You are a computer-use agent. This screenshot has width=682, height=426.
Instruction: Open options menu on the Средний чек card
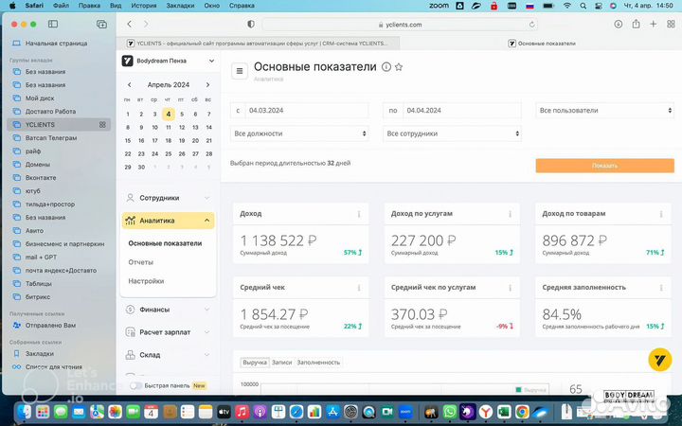click(x=359, y=288)
